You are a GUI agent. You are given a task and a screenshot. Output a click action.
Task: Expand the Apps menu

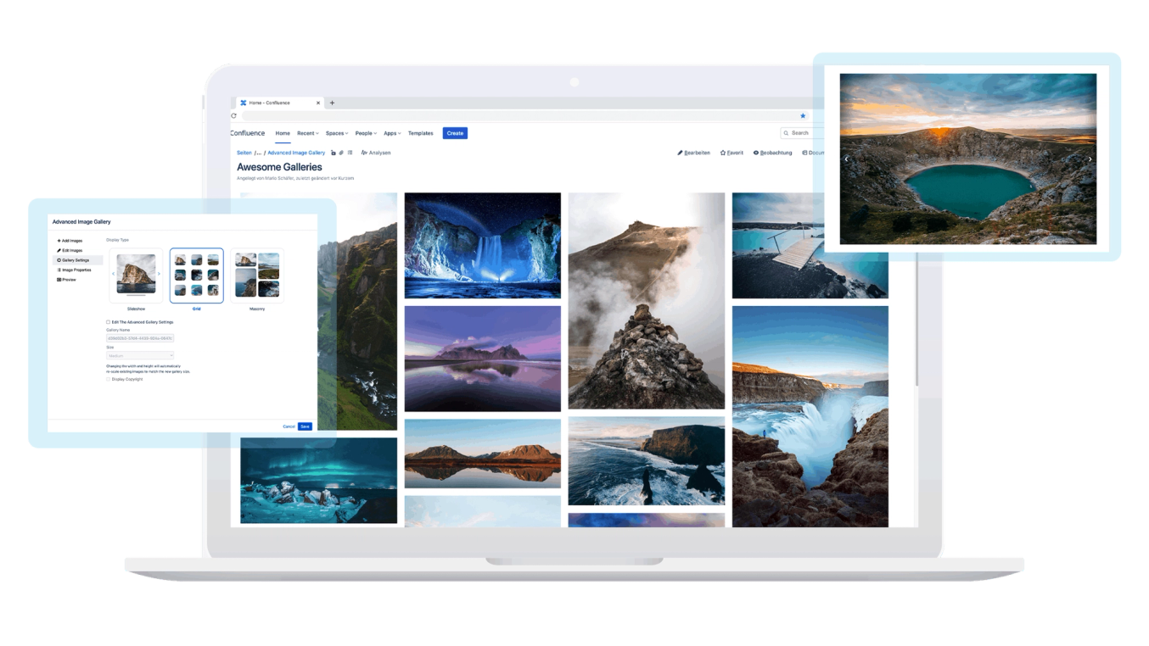(x=392, y=133)
